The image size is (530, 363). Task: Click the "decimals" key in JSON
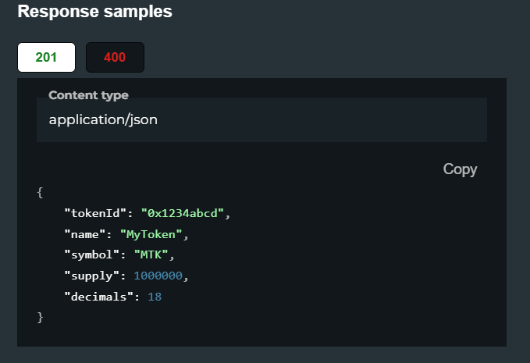[x=98, y=297]
